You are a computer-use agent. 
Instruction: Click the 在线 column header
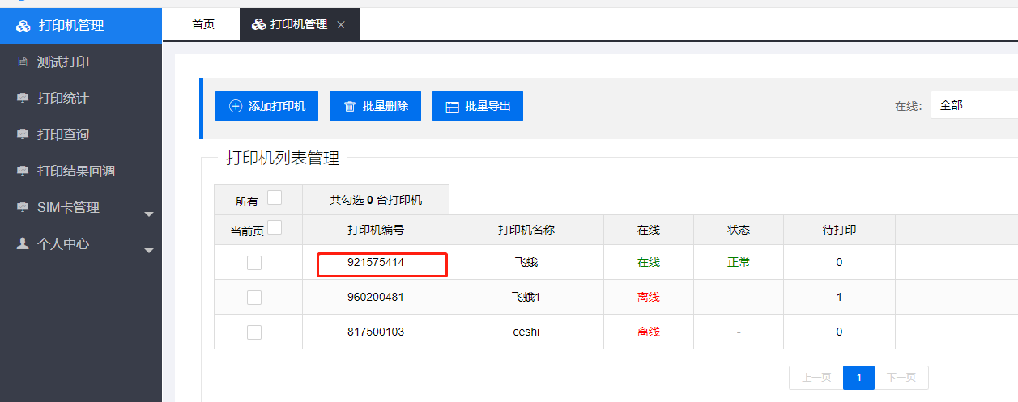tap(649, 230)
